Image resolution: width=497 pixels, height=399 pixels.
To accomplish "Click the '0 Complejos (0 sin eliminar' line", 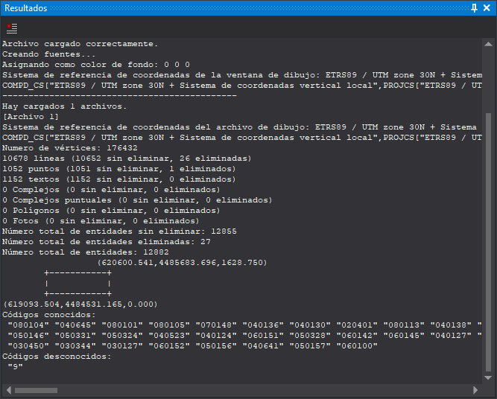I will point(111,190).
